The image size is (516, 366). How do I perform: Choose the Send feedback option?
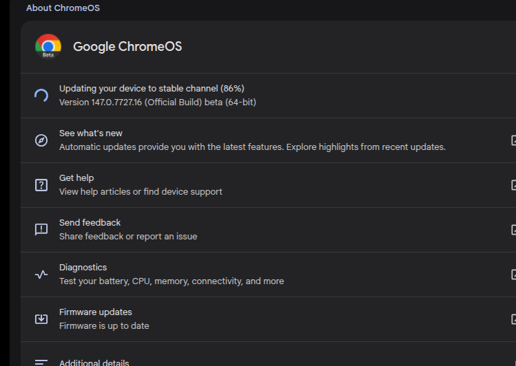point(90,223)
